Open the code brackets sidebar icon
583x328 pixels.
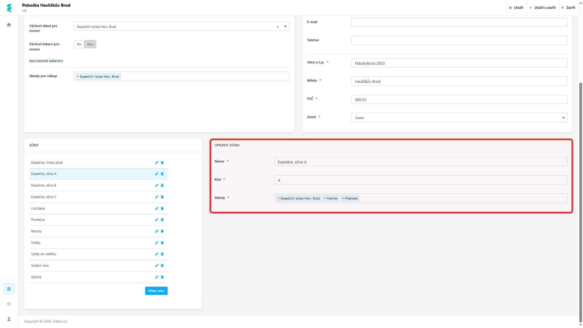click(x=9, y=304)
